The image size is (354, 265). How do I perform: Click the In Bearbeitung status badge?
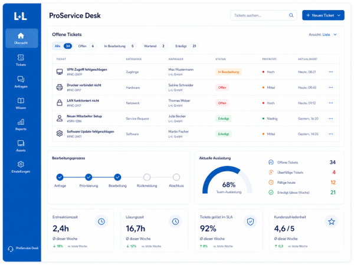point(228,72)
